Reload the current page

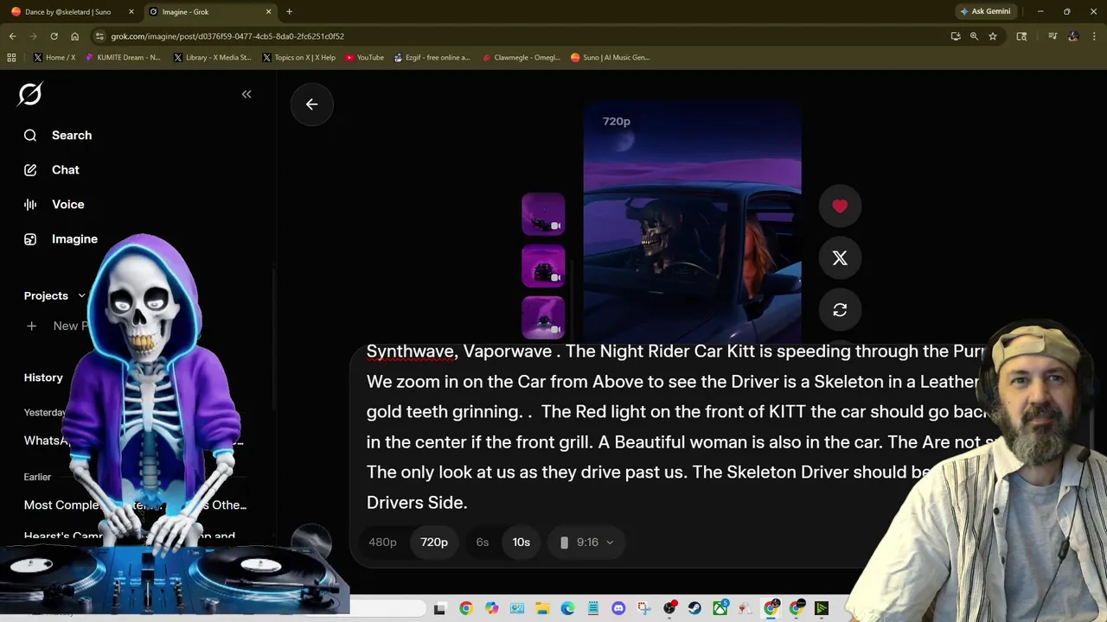tap(54, 36)
